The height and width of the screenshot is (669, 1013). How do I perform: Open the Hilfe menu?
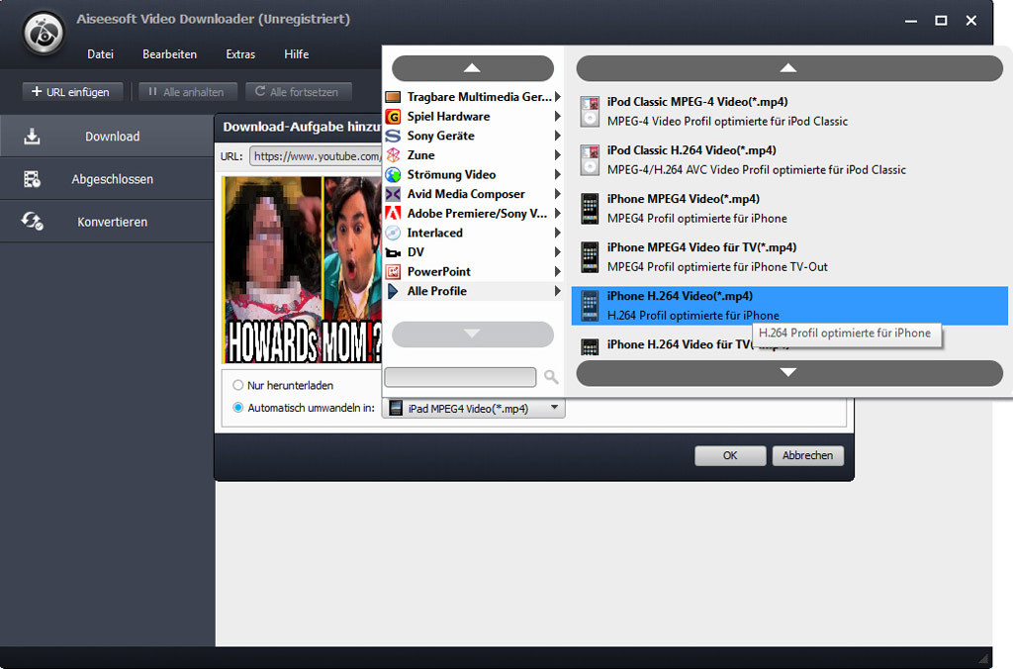[297, 54]
